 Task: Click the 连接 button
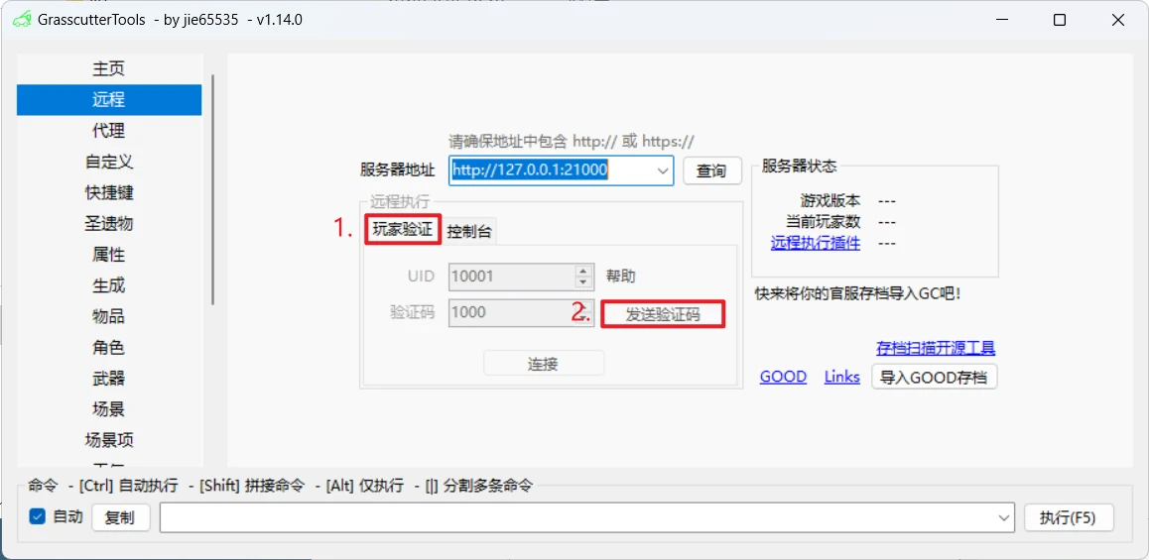point(544,363)
